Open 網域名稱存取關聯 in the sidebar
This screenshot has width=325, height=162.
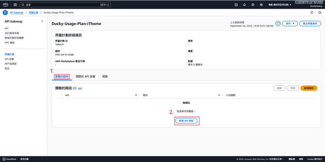click(13, 38)
